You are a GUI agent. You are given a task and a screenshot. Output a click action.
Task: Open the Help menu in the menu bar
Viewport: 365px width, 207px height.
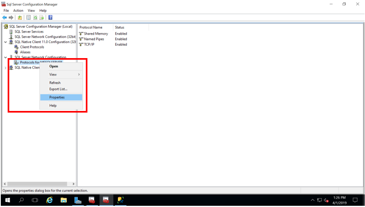tap(43, 10)
